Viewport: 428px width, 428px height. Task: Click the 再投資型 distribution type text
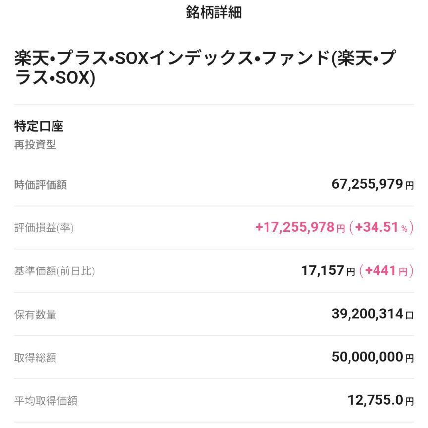pos(35,145)
